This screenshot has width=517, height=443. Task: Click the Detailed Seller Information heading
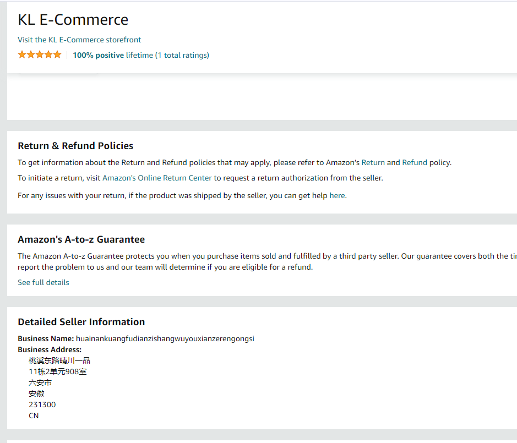tap(81, 322)
